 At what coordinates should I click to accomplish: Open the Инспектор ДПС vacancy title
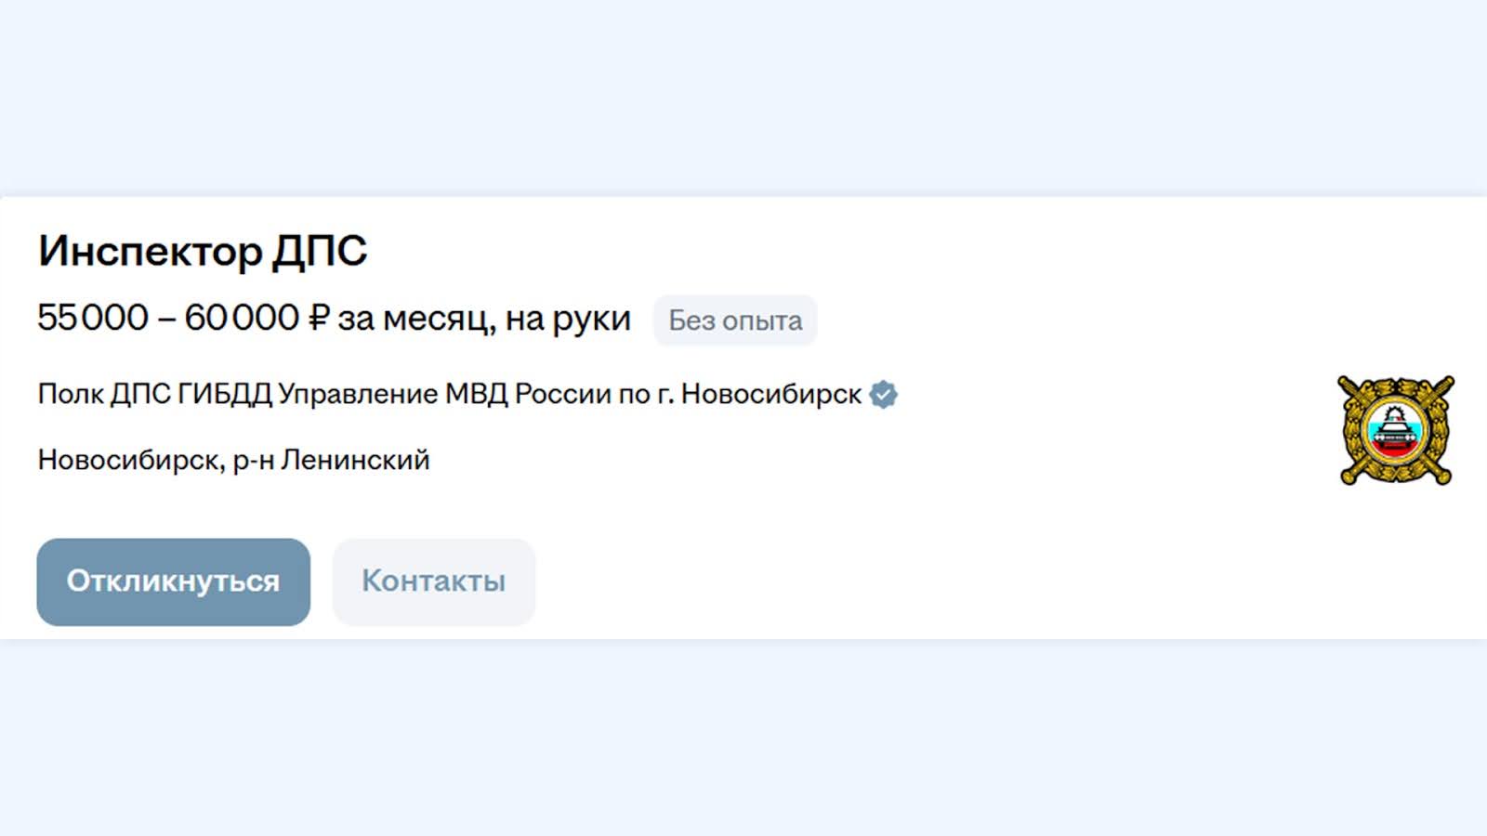[203, 251]
